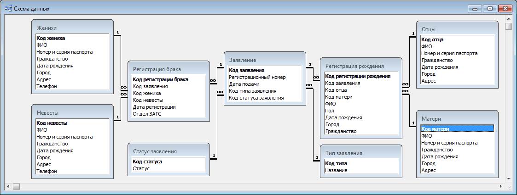Select the Код жениха field in Женихи
Viewport: 517px width, 195px height.
point(51,38)
